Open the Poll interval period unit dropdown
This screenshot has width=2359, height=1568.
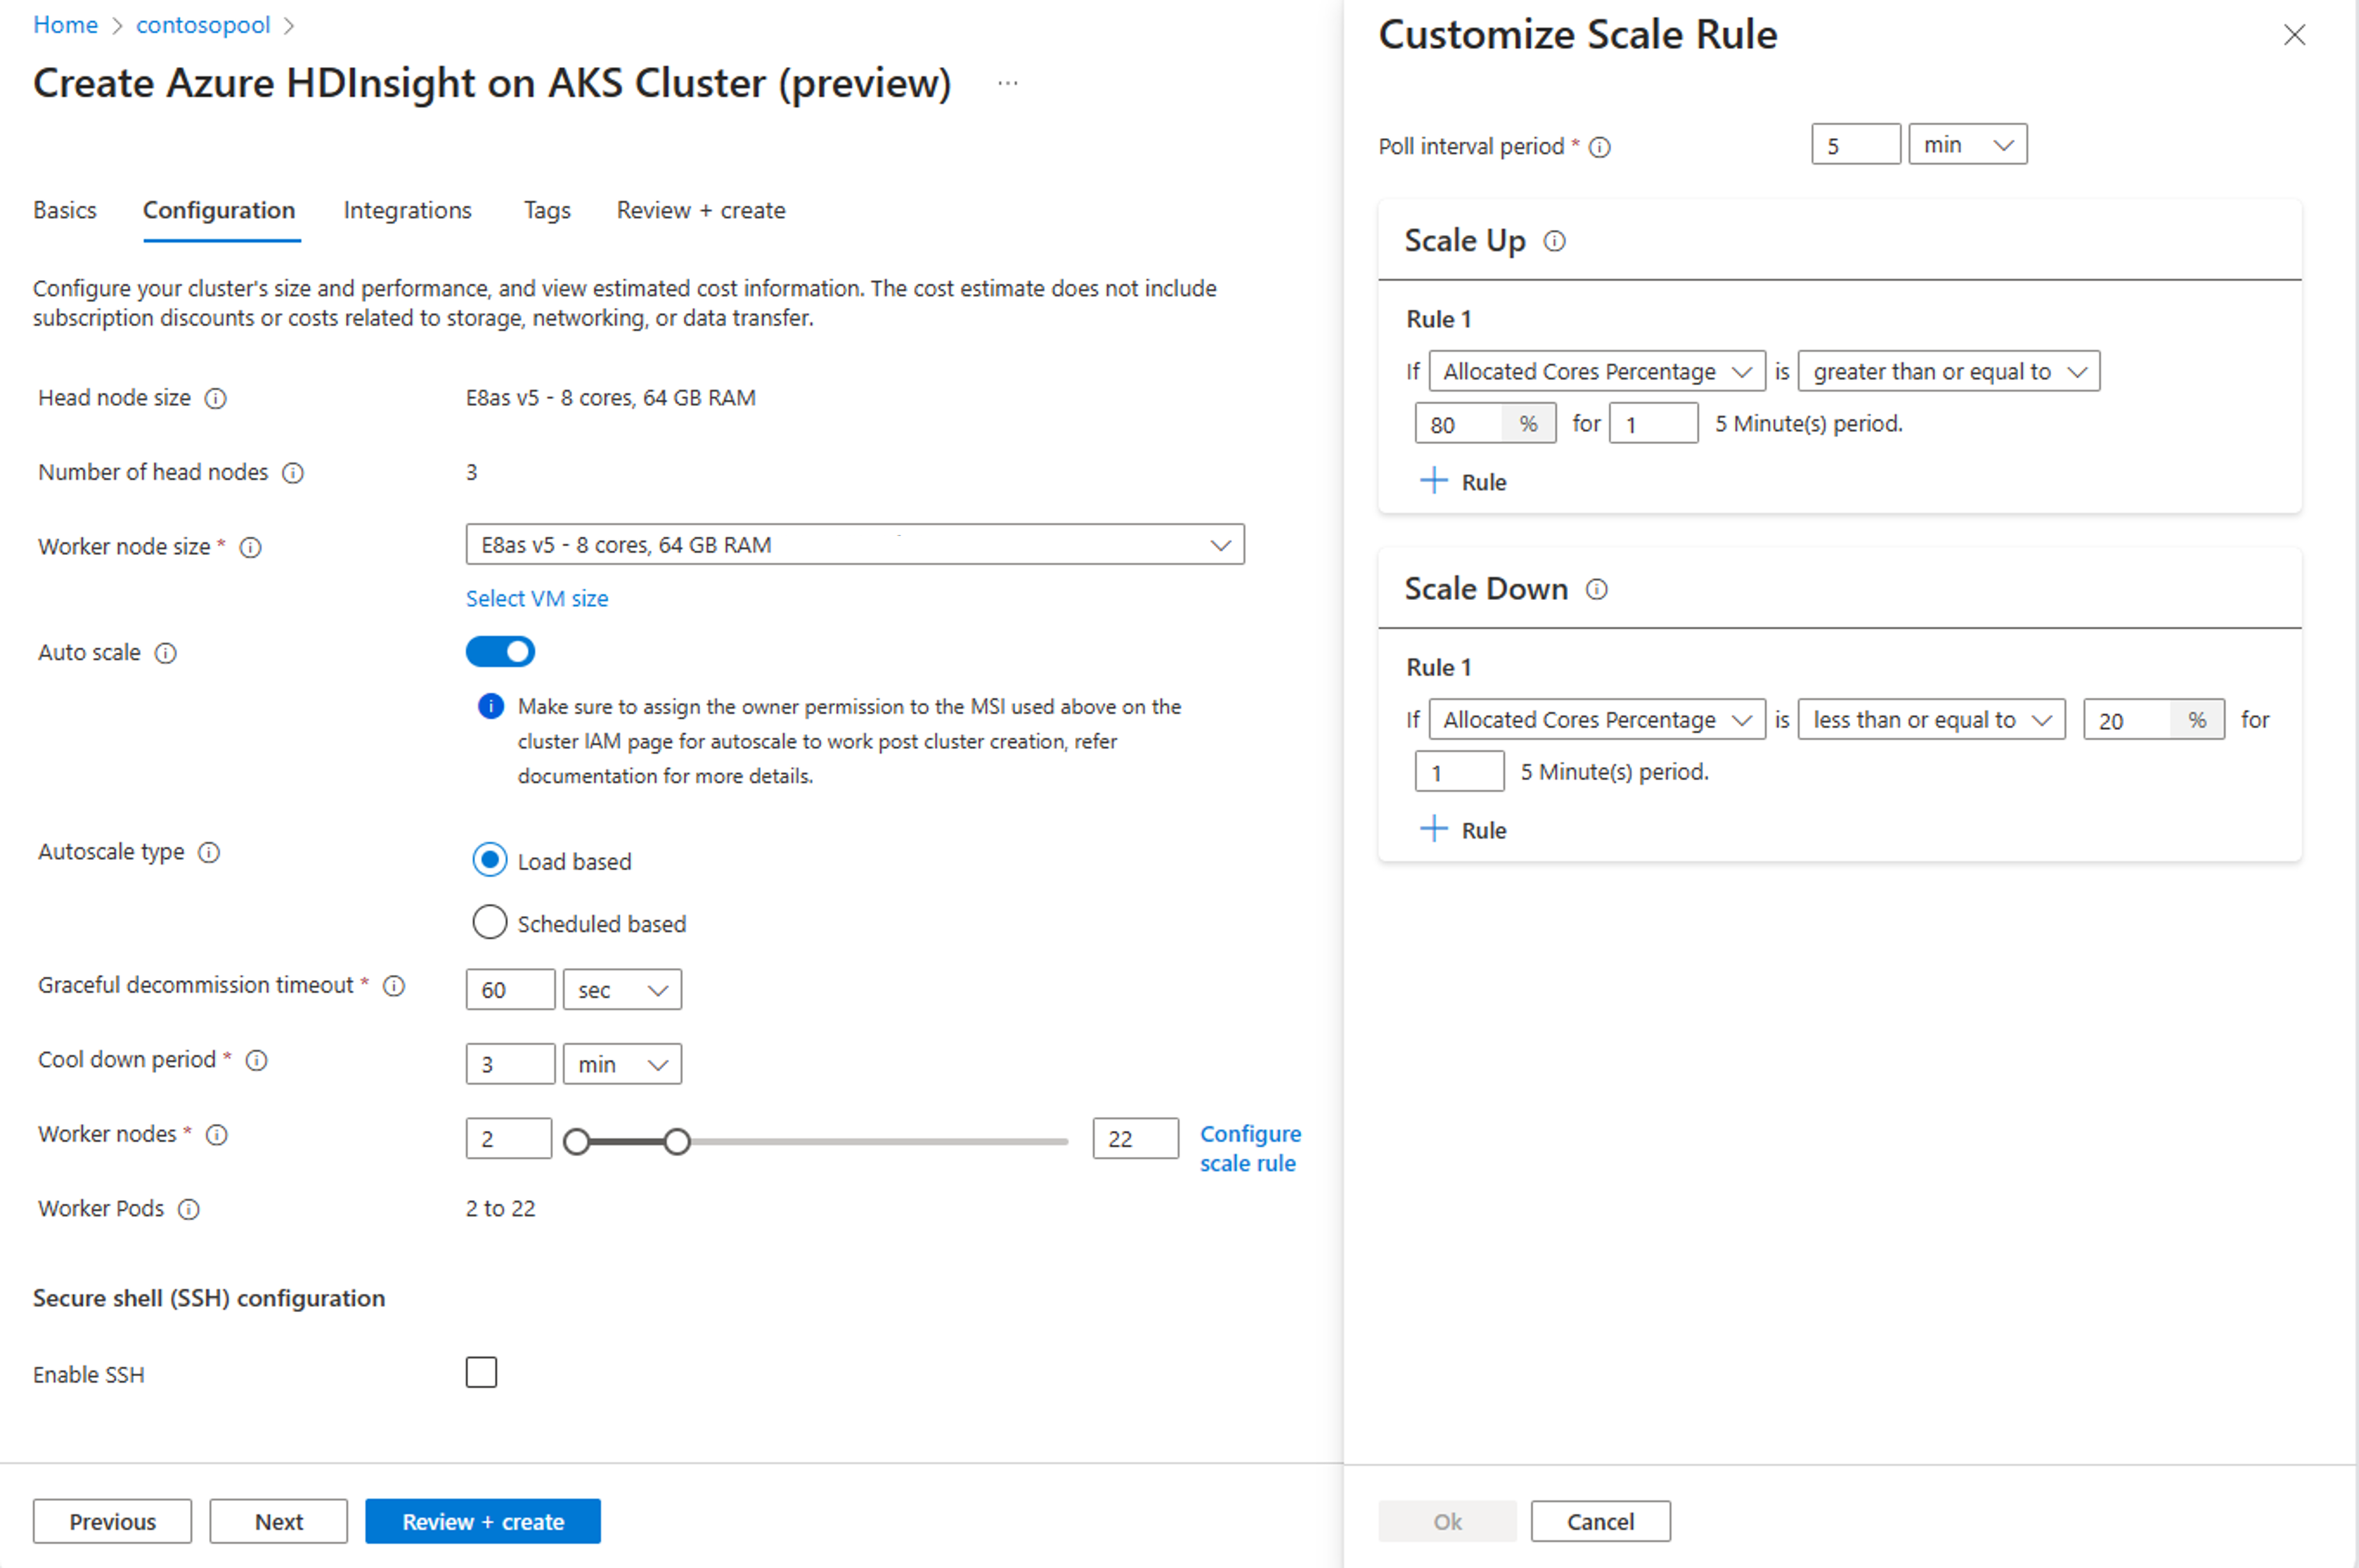click(1967, 144)
